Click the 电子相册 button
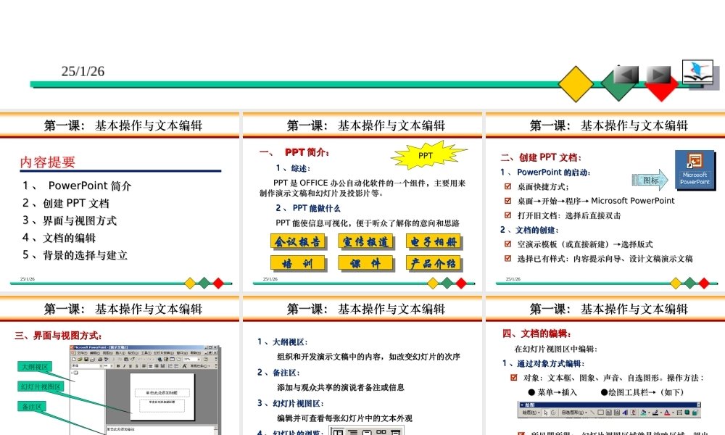This screenshot has height=435, width=725. pos(433,241)
